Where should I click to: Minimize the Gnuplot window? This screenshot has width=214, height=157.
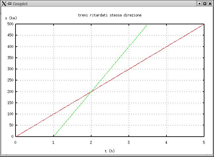199,3
